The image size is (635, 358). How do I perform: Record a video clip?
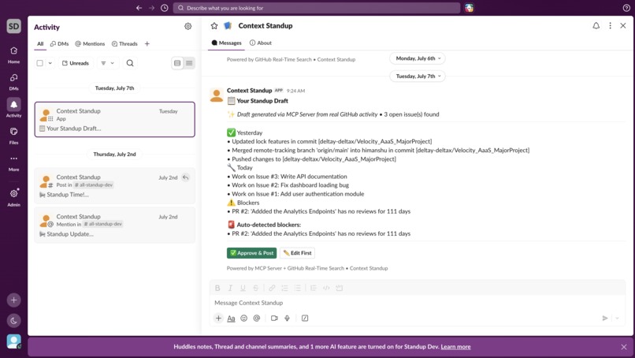274,319
